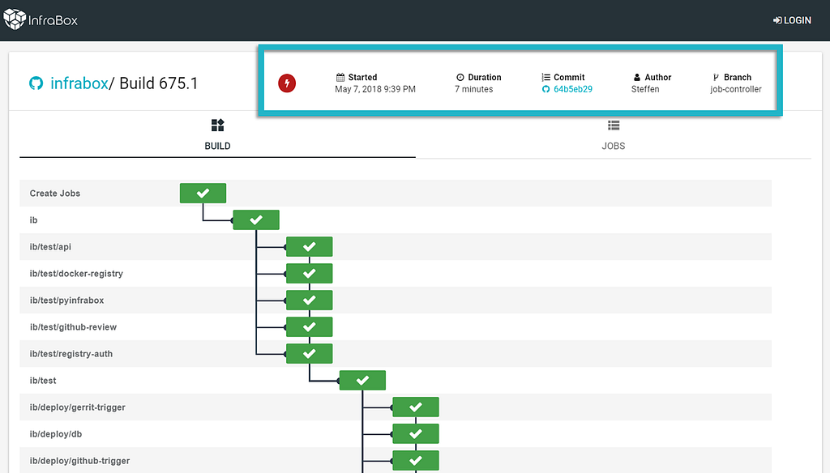Select the ib/deploy/db row label

tap(56, 434)
